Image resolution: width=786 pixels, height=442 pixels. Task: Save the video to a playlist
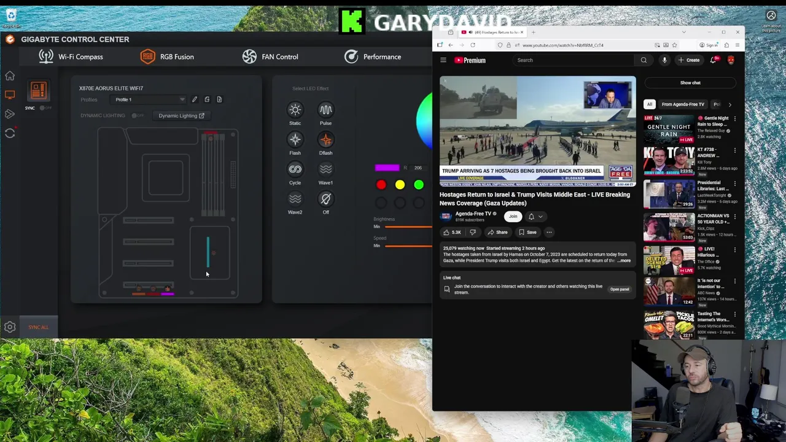click(527, 232)
